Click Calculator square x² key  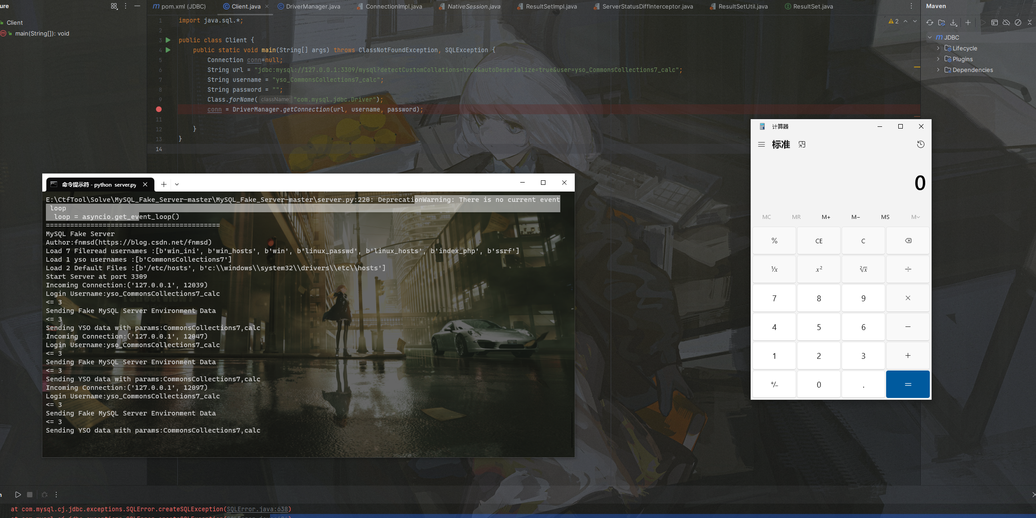pyautogui.click(x=819, y=269)
